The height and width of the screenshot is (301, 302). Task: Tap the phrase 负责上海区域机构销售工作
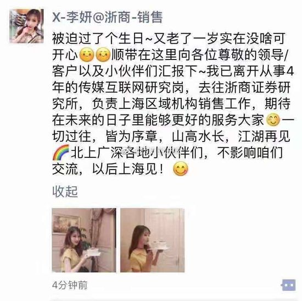click(x=171, y=104)
